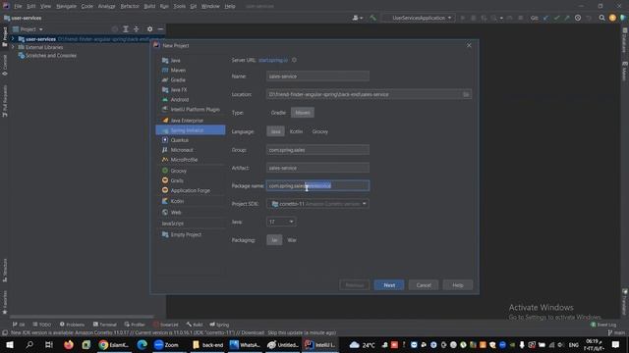Open Tools menu
The image size is (629, 353).
179,6
